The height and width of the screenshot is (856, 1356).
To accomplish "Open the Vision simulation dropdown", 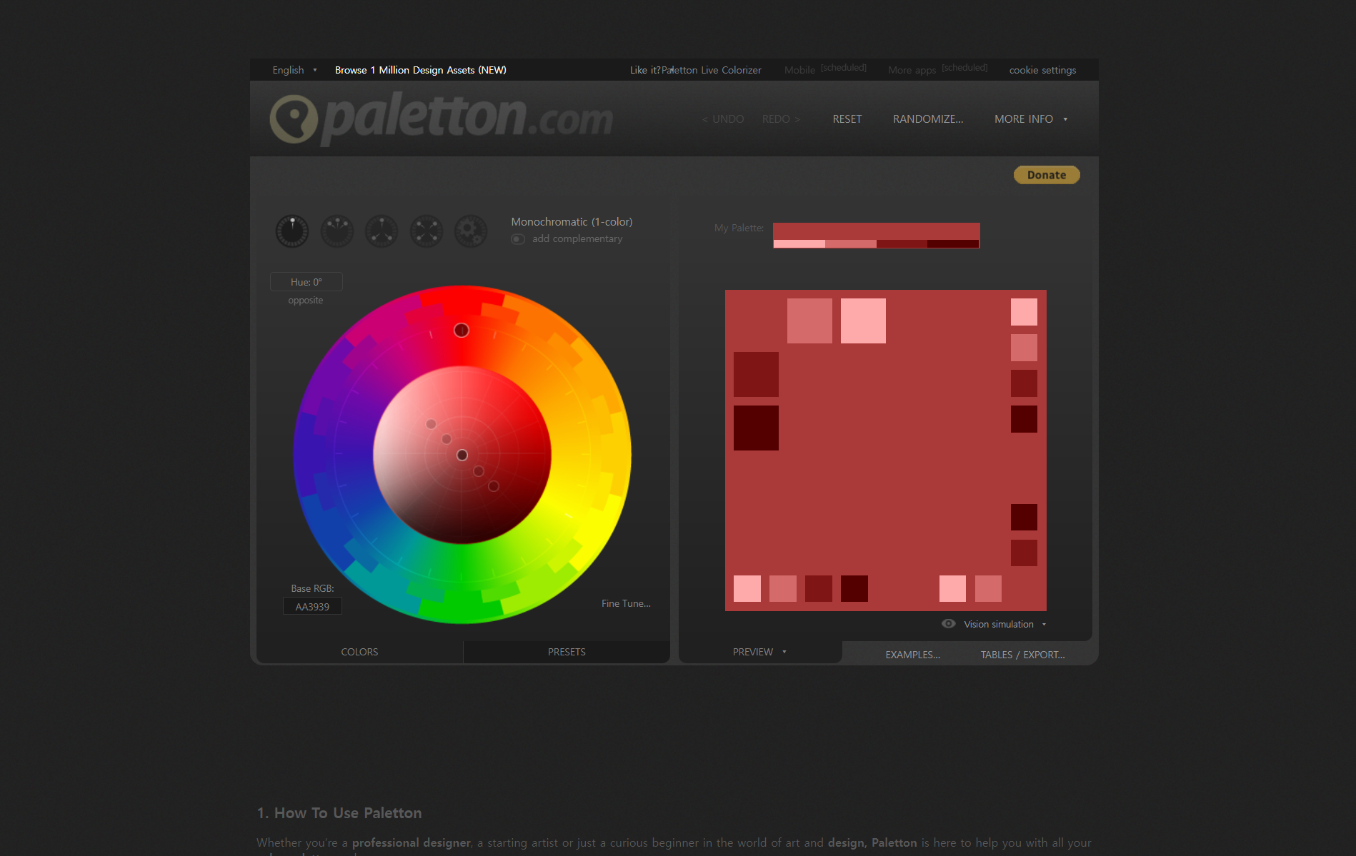I will click(x=1005, y=624).
